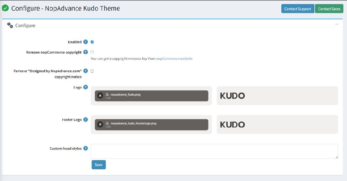Download nopadvance_Kudo_FooterLogo.png via its download icon
Screen dimensions: 347x181
[x=107, y=123]
